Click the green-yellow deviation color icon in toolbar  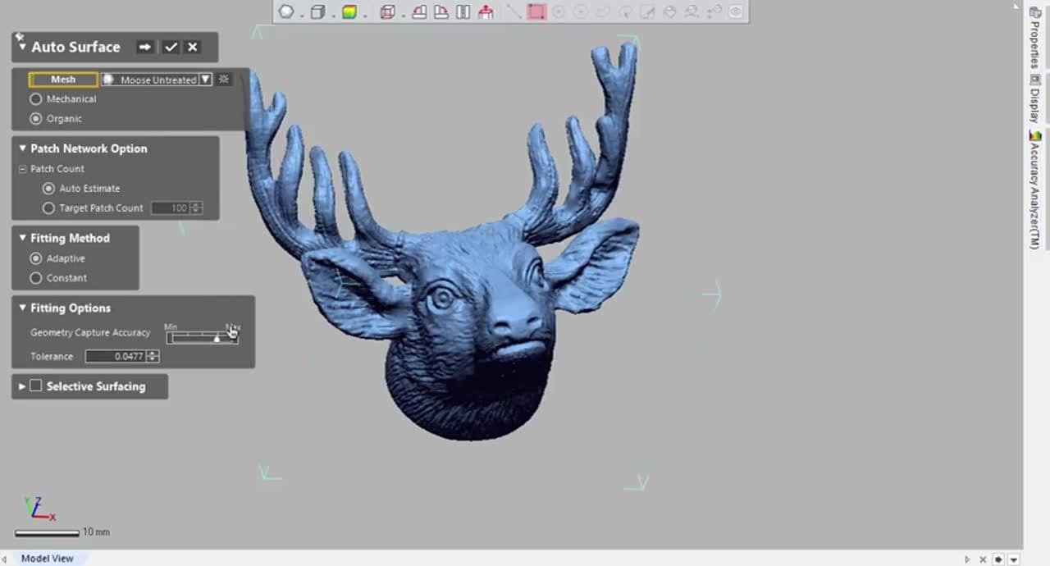(x=349, y=11)
